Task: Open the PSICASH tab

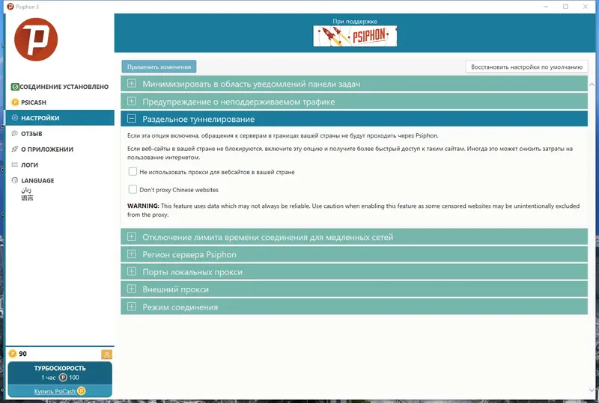Action: (60, 102)
